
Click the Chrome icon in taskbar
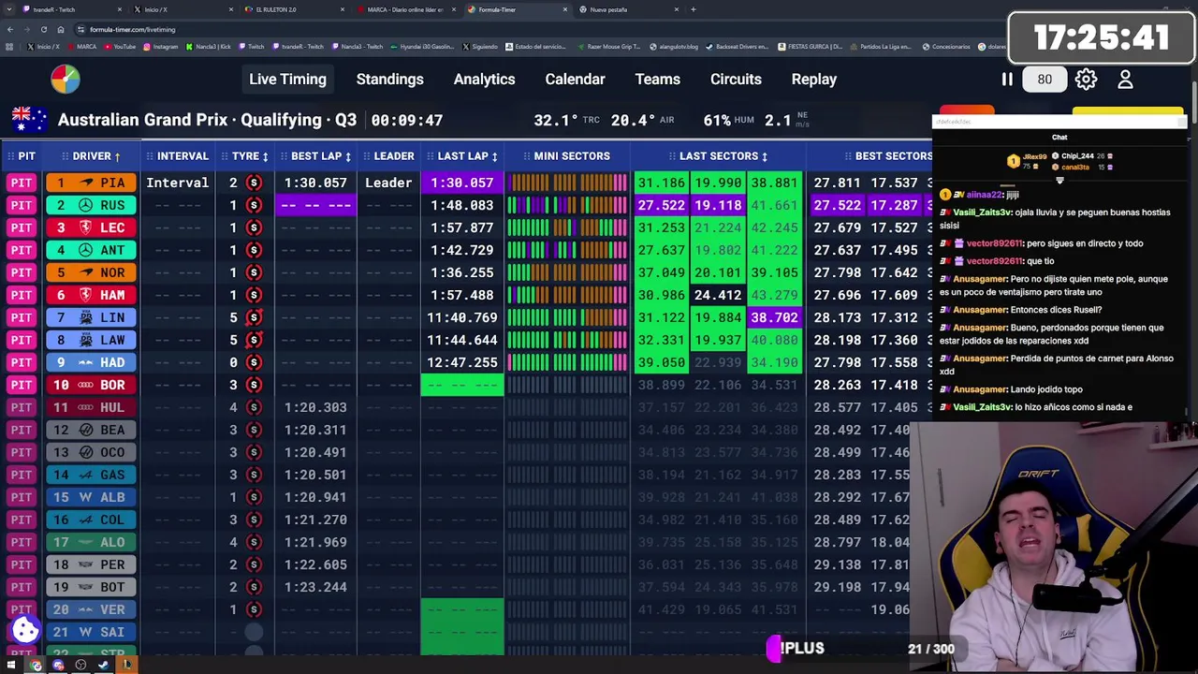click(36, 666)
